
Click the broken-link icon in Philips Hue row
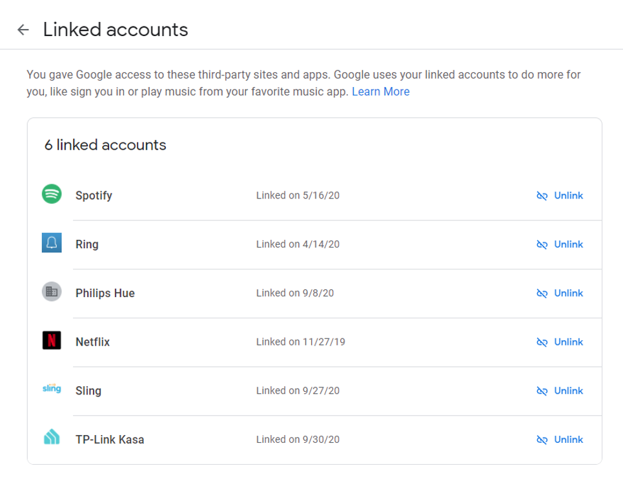[x=542, y=293]
